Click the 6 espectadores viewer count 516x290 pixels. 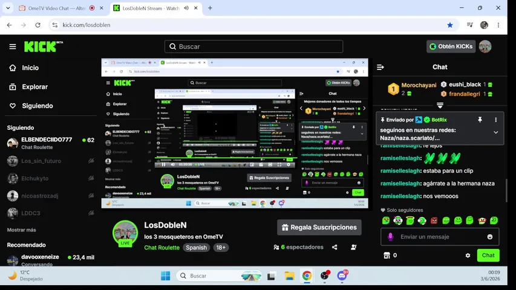tap(298, 247)
